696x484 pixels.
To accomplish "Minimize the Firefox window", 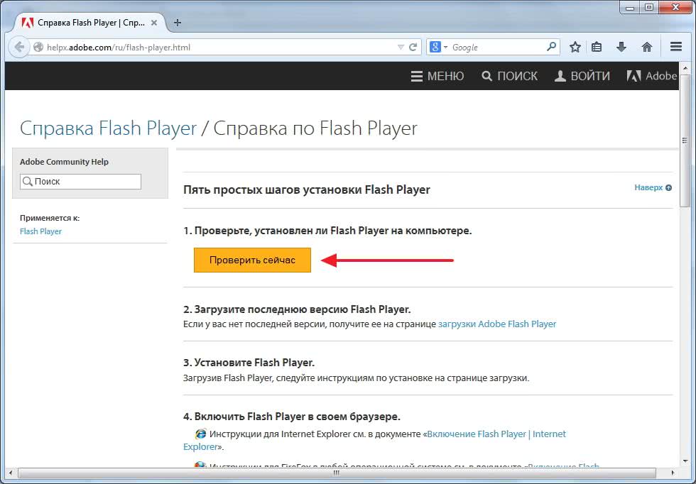I will [x=629, y=7].
